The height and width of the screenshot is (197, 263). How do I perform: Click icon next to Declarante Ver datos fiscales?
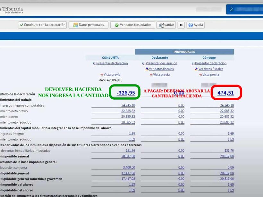[147, 69]
